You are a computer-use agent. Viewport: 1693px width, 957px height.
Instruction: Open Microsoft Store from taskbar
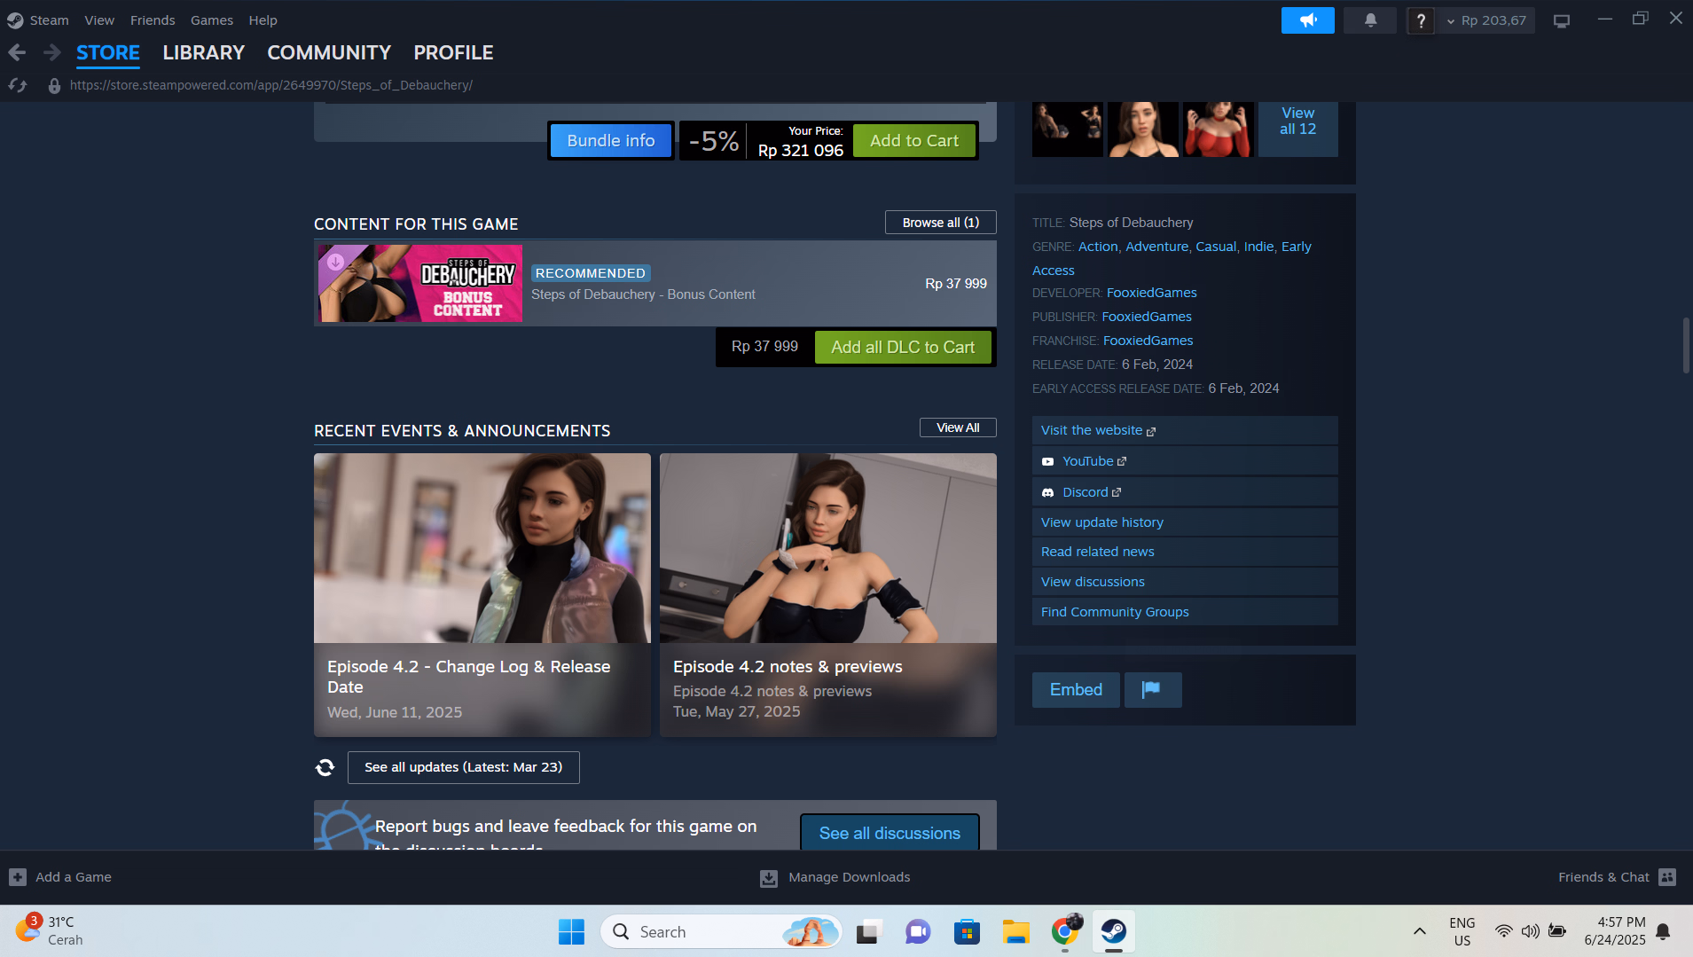click(967, 931)
